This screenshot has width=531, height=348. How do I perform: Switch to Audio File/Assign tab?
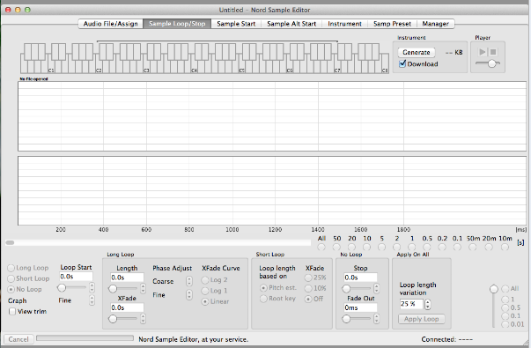[x=111, y=24]
